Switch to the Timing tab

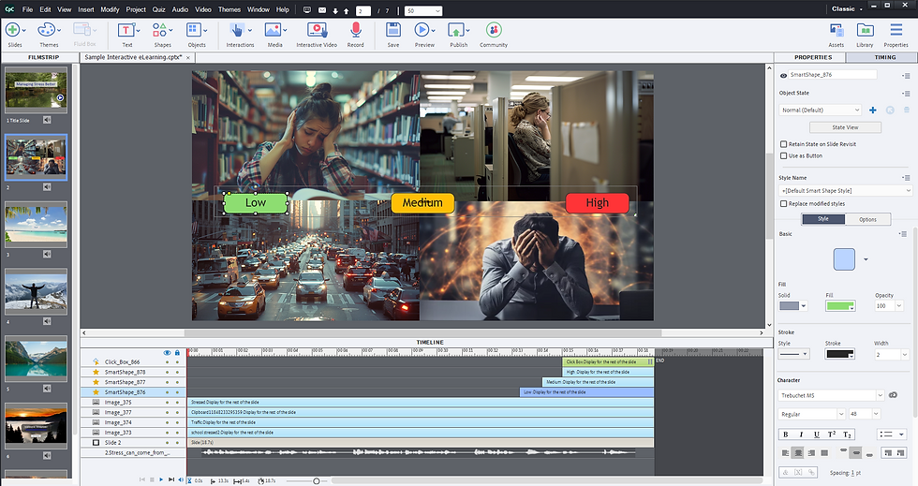pos(884,57)
